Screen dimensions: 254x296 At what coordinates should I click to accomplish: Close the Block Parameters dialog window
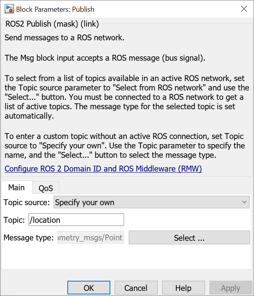click(x=244, y=9)
